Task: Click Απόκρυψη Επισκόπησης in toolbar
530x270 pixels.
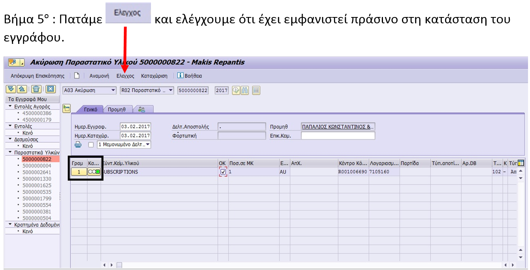Action: (38, 76)
